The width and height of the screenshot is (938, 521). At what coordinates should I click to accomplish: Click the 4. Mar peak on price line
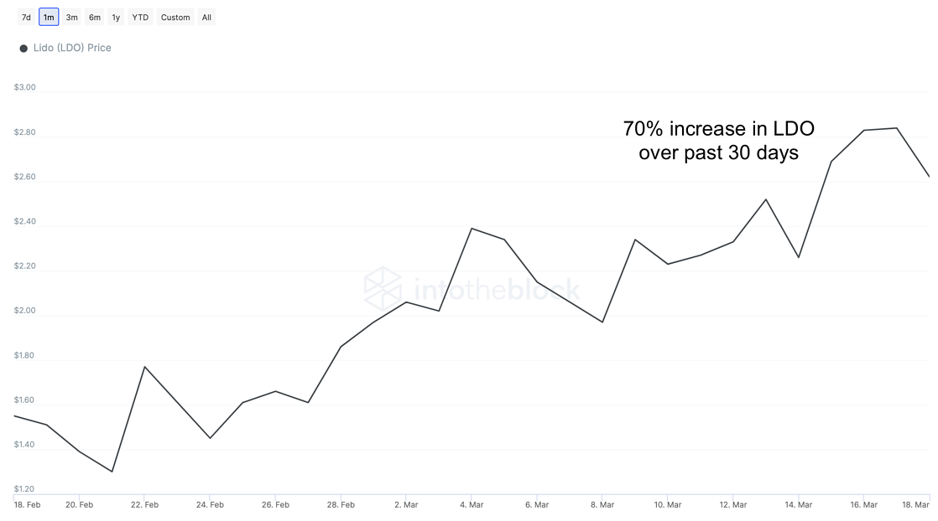(x=472, y=228)
